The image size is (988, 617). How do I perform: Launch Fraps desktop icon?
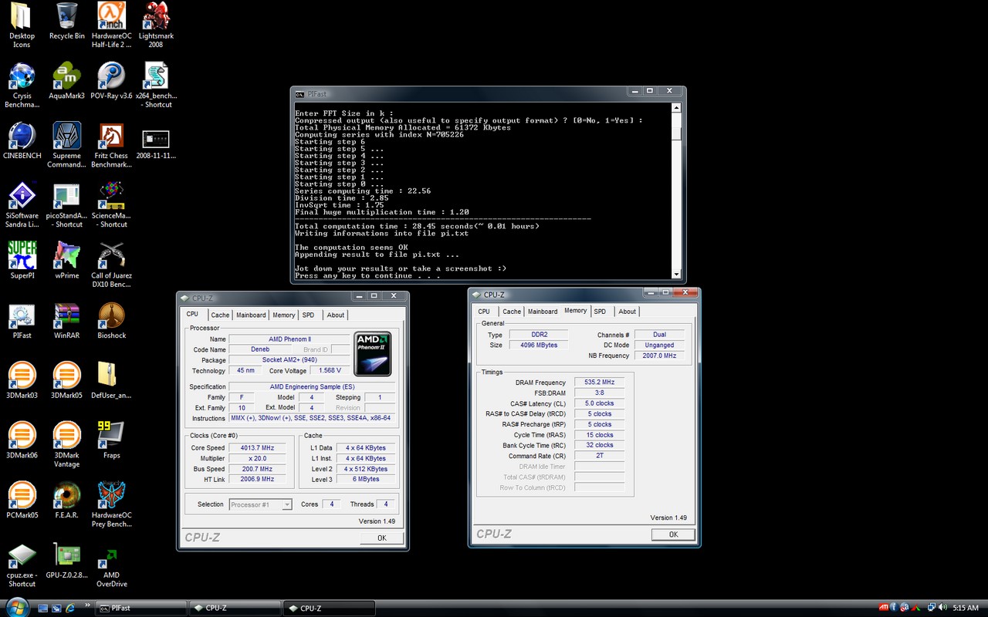coord(112,441)
